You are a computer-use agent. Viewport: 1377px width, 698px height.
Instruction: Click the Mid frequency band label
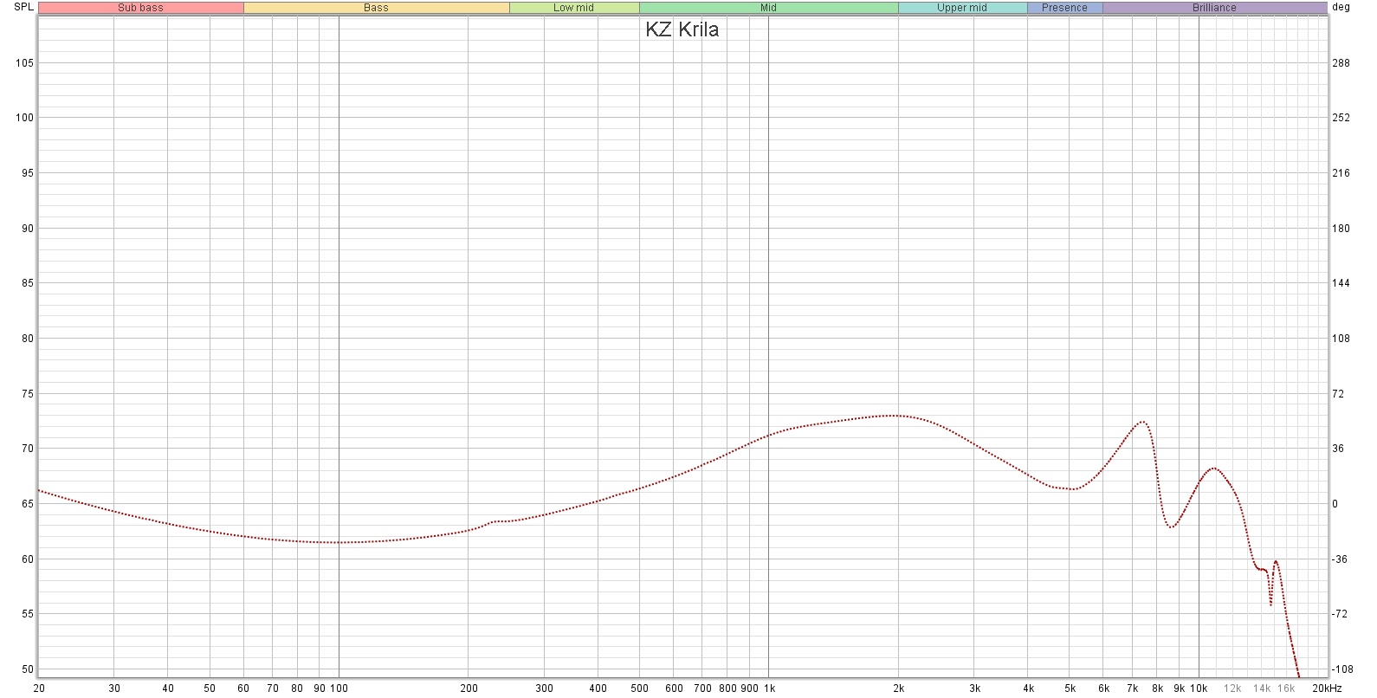[768, 8]
